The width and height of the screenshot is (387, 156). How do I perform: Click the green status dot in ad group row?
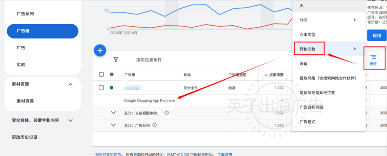click(x=111, y=88)
